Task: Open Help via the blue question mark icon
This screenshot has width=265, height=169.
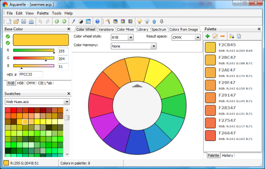Action: 97,21
